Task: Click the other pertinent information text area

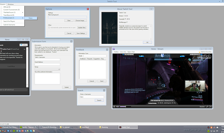Action: [47, 78]
